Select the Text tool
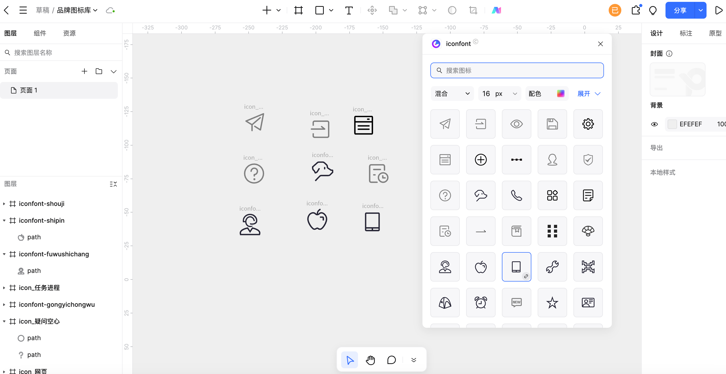Screen dimensions: 726x374 [349, 11]
